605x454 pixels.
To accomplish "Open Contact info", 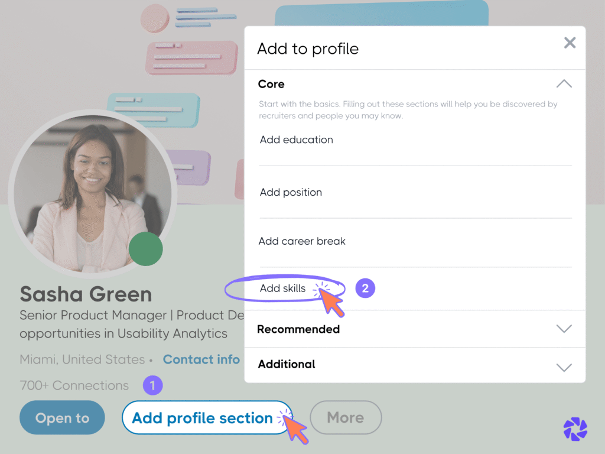I will pyautogui.click(x=201, y=359).
